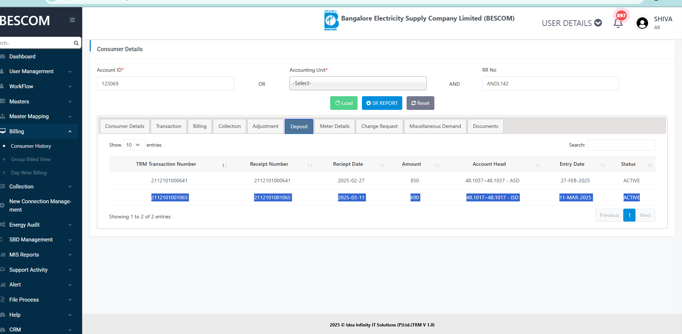Open the notification bell with 897 badge
682x334 pixels.
coord(619,22)
